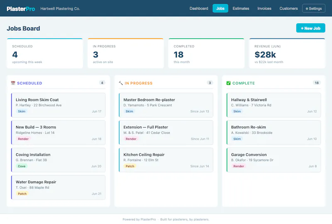Open the Hallway & Stairwell job card

click(273, 105)
